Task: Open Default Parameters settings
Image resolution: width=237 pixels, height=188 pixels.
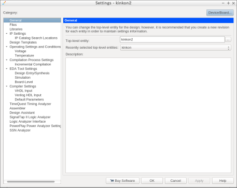Action: 29,99
